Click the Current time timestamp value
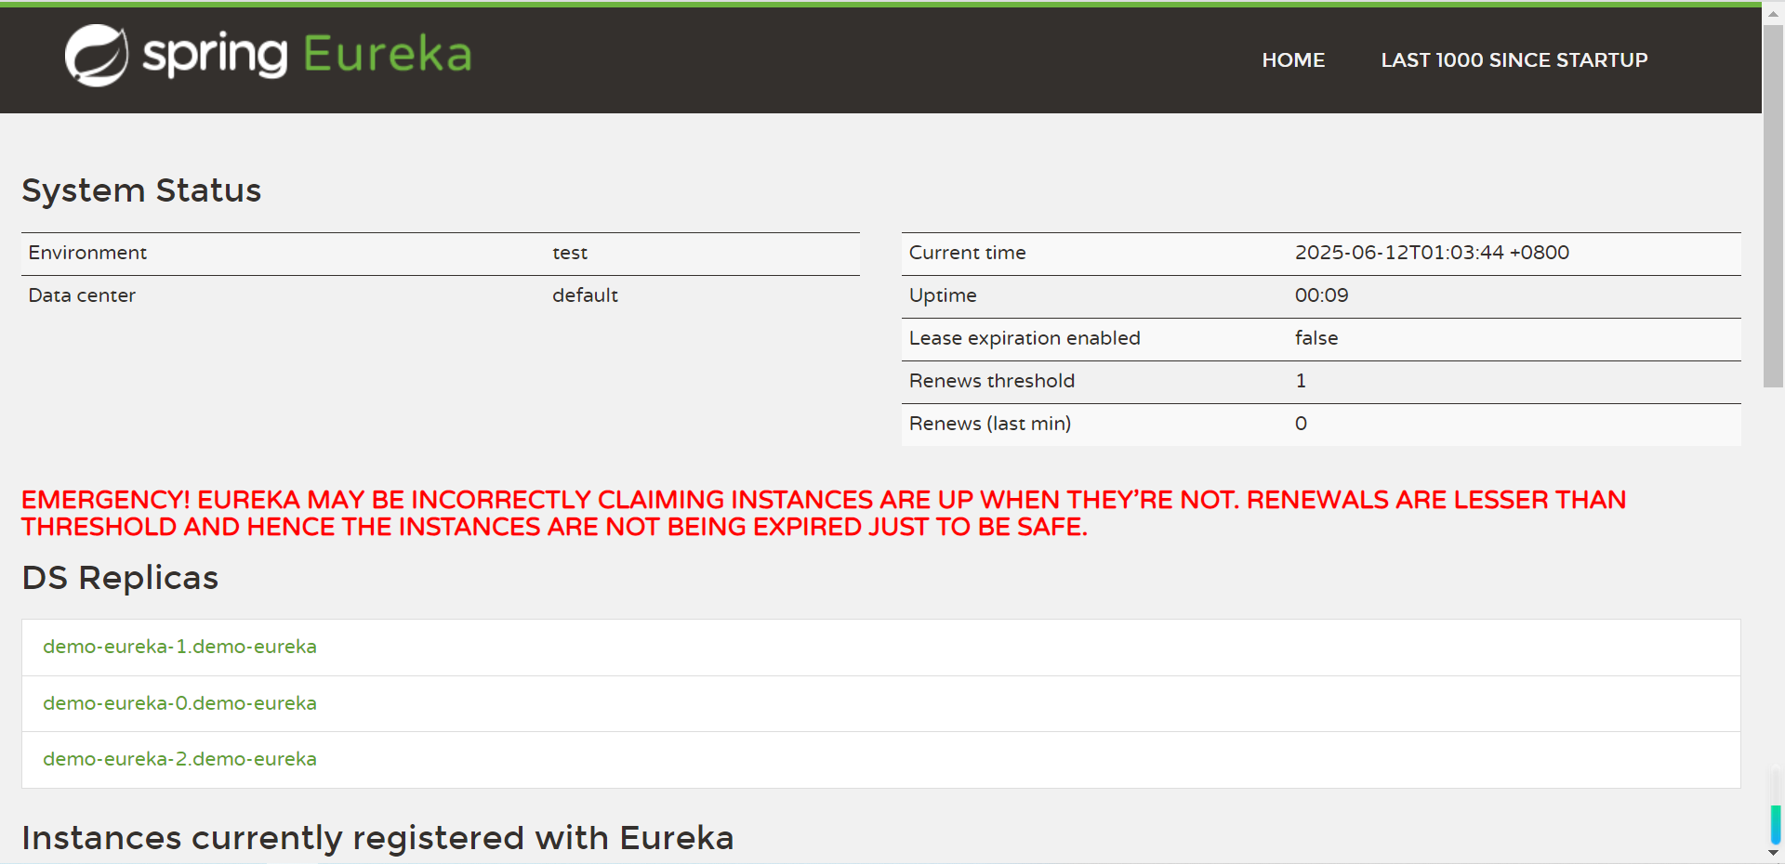This screenshot has height=864, width=1785. [1431, 253]
